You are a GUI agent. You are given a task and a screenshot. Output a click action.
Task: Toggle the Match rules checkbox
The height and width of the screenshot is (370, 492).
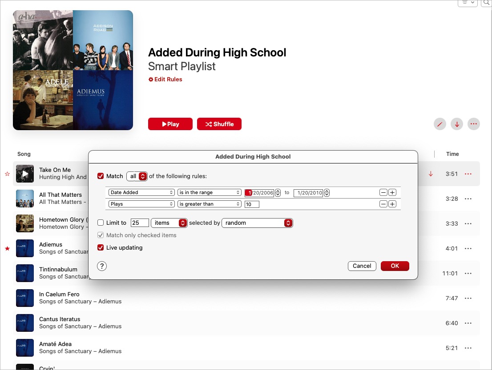(x=101, y=176)
